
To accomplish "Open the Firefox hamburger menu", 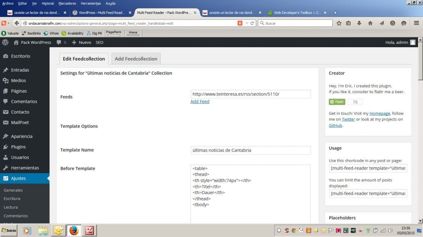I will [416, 23].
